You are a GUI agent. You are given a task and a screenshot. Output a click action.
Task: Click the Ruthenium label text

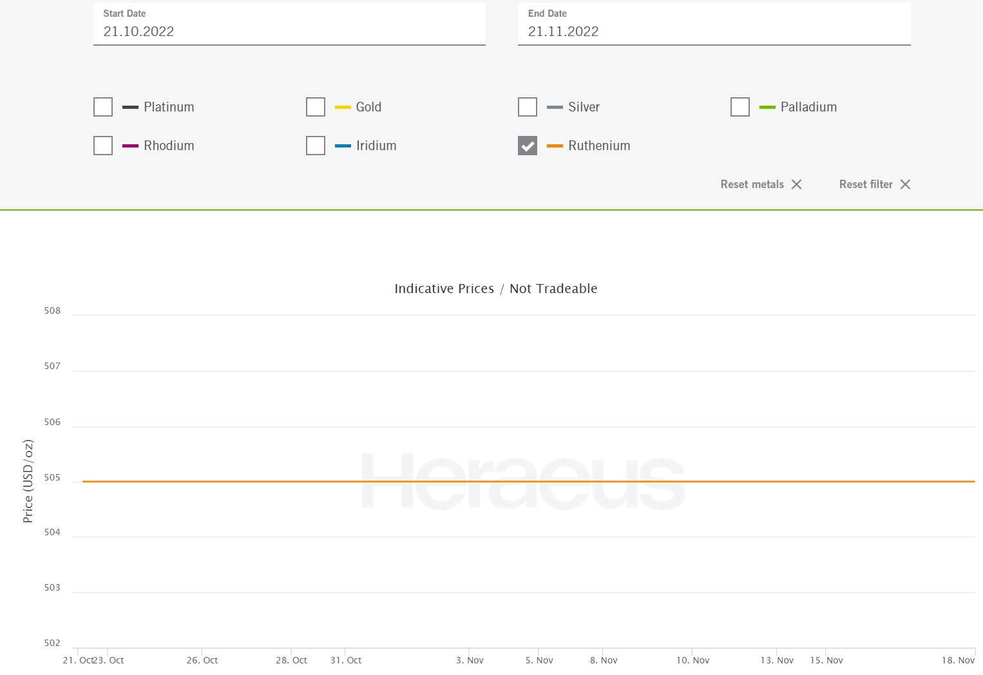point(599,146)
